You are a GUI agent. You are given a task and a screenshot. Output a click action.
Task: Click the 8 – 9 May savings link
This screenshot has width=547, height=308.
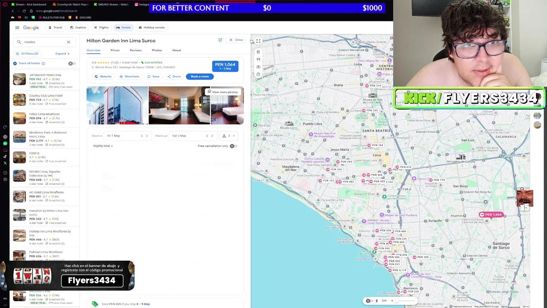(143, 304)
